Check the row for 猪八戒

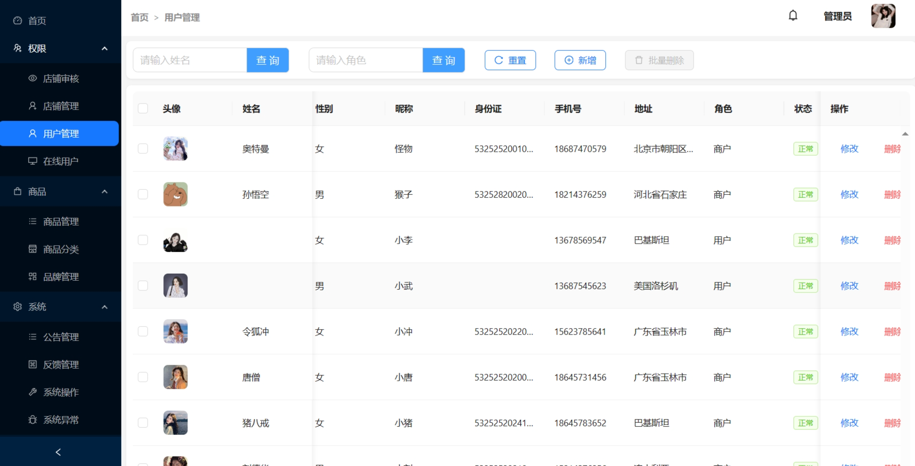[x=143, y=423]
